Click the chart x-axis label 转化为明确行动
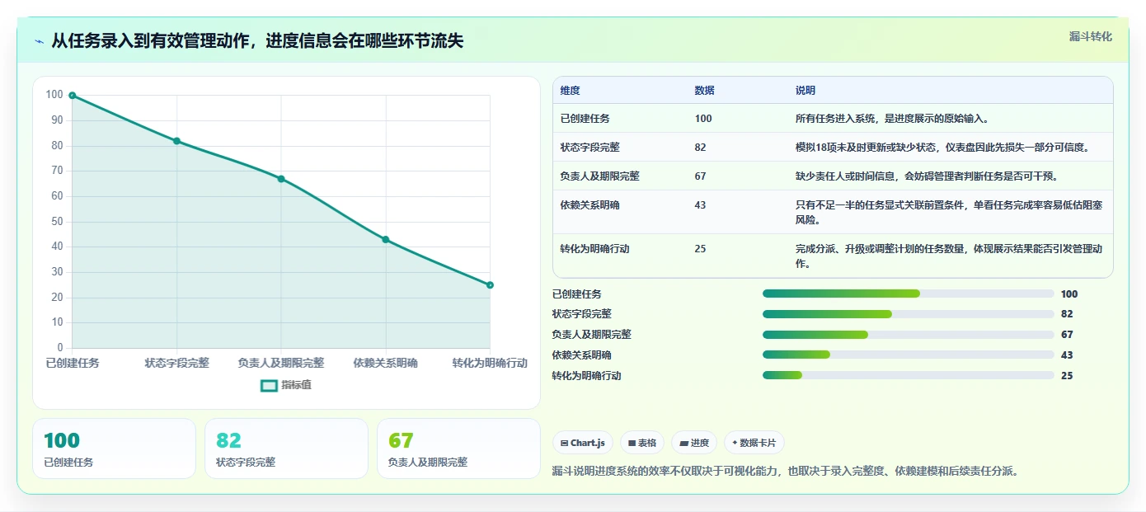This screenshot has height=512, width=1146. tap(490, 363)
